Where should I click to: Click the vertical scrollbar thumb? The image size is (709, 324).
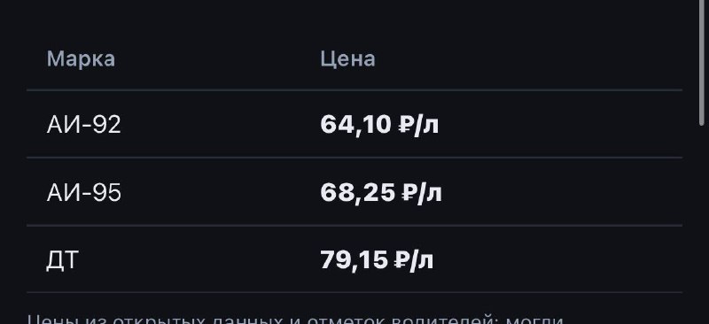point(703,61)
